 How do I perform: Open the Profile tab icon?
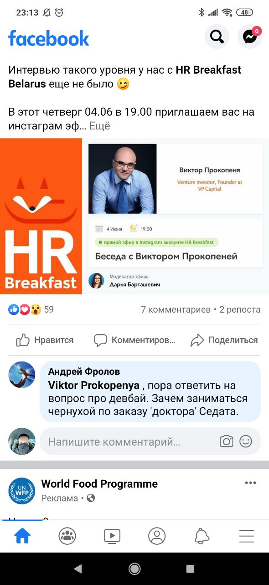[x=157, y=536]
